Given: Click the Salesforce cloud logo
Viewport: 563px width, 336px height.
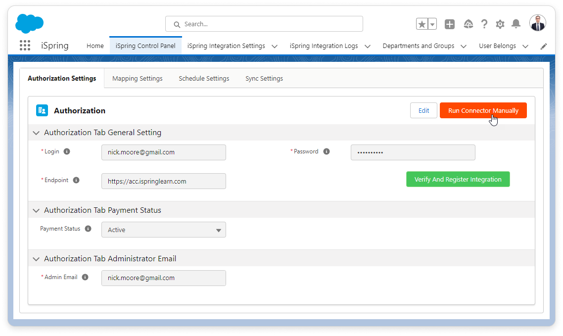Looking at the screenshot, I should 30,23.
